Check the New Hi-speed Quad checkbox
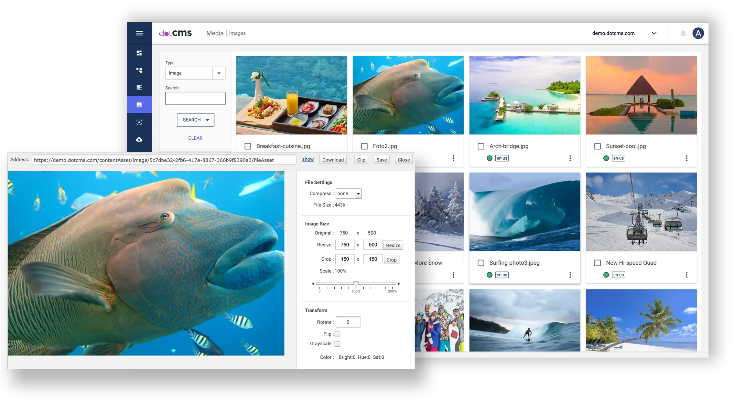Viewport: 734px width, 401px height. tap(597, 263)
